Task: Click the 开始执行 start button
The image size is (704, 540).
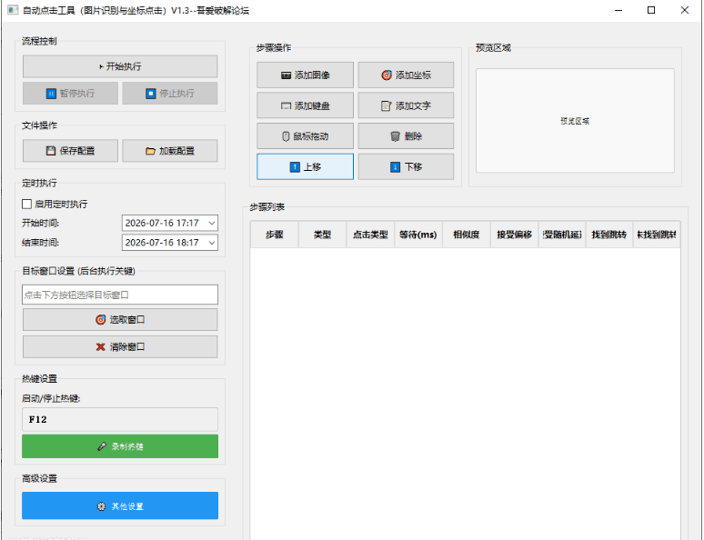Action: [x=120, y=66]
